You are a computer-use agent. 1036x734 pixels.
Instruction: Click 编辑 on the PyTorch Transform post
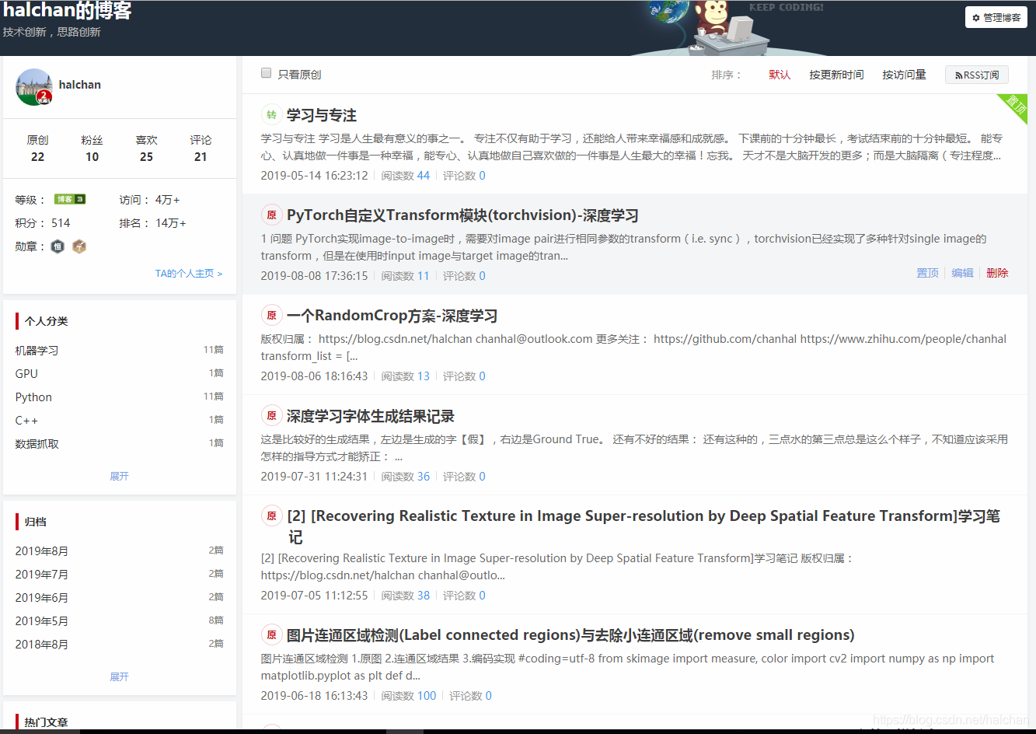pos(962,273)
